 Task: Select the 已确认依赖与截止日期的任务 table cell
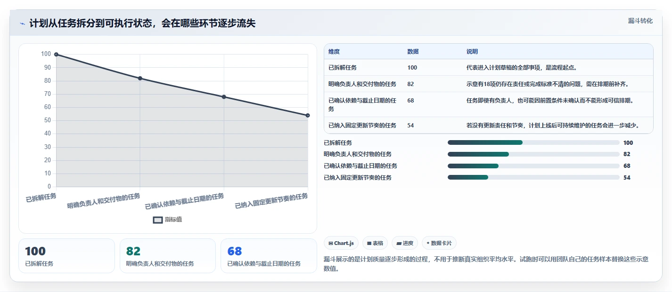coord(362,104)
